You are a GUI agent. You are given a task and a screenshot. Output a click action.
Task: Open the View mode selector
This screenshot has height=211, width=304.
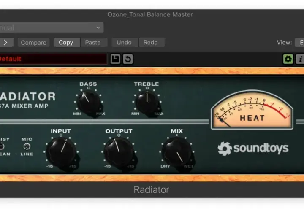point(299,43)
